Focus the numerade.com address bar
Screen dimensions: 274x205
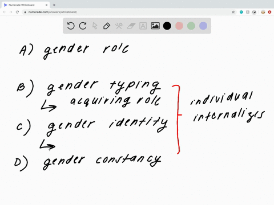tap(130, 12)
